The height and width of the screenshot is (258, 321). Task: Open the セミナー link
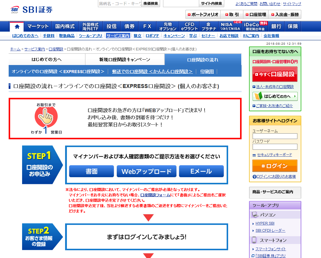point(208,36)
